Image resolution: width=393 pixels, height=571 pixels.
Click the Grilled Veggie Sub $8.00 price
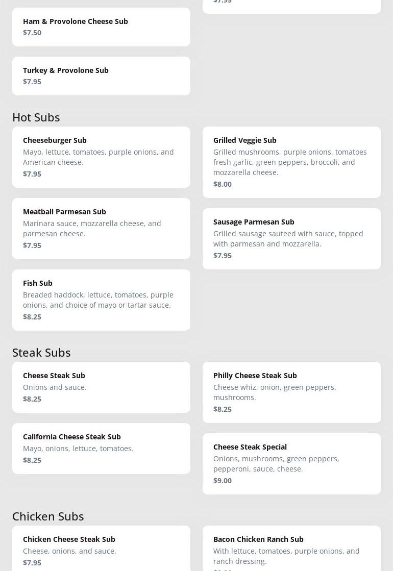tap(223, 184)
